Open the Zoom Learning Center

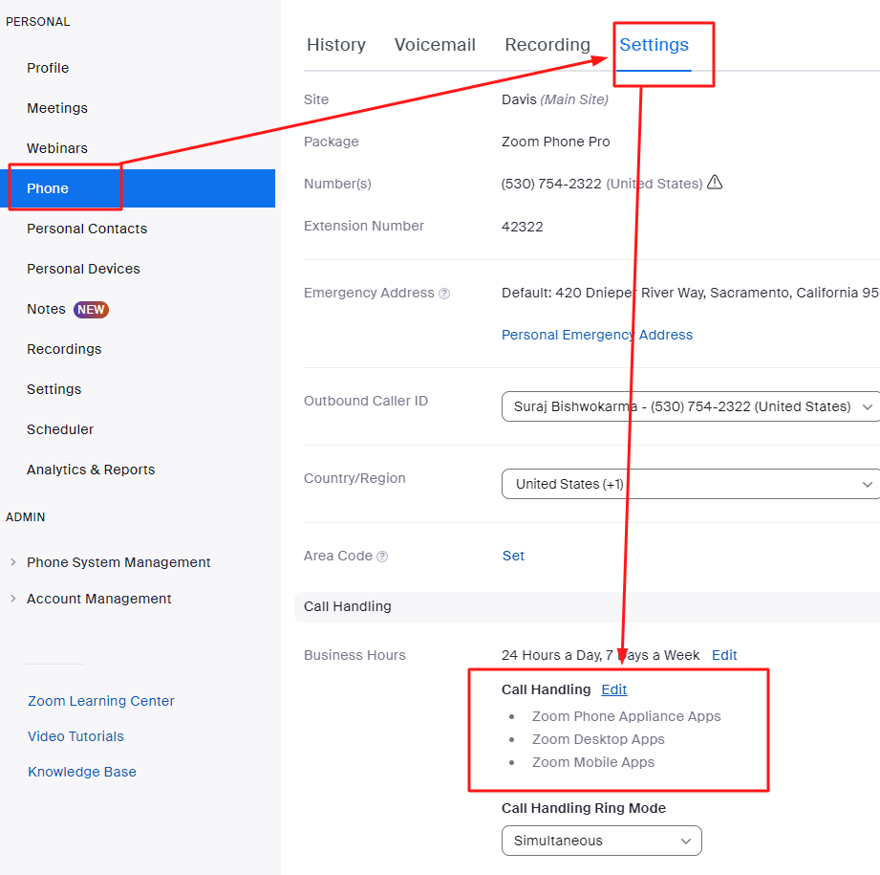(100, 701)
